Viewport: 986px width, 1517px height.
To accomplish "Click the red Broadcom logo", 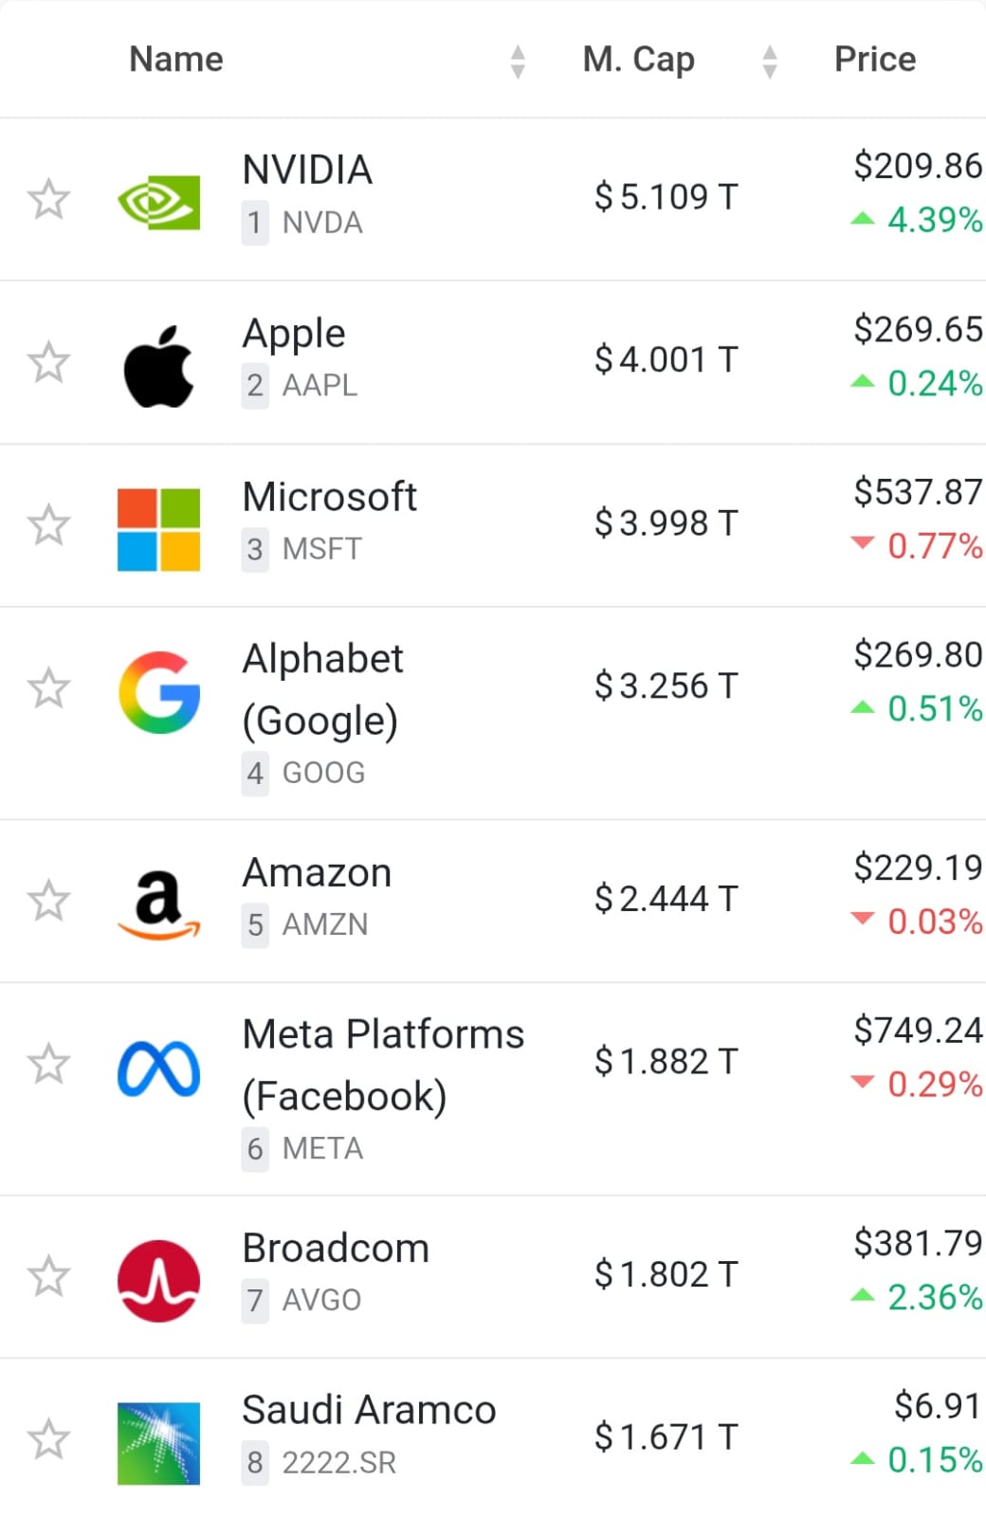I will coord(158,1280).
